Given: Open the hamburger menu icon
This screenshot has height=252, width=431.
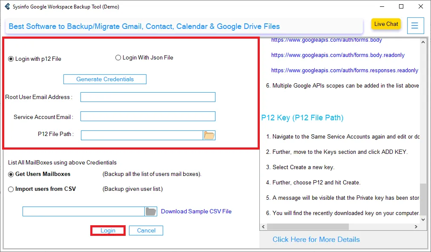Looking at the screenshot, I should 415,25.
